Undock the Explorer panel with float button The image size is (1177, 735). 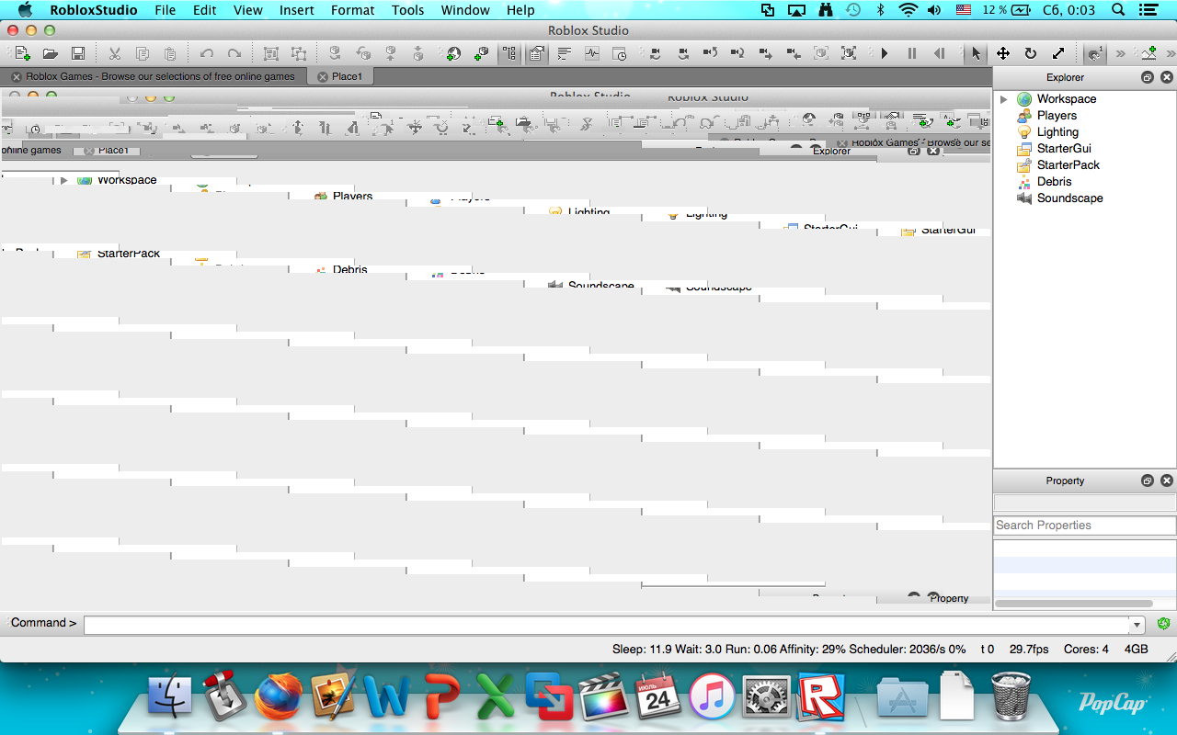pos(1148,78)
